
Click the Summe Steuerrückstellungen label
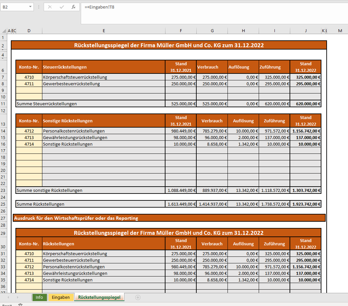(91, 104)
